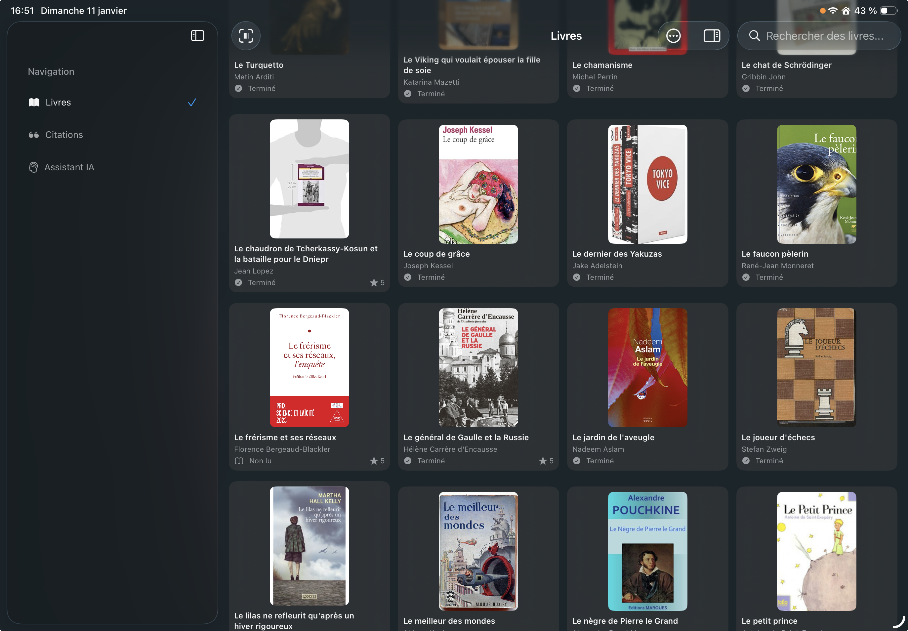Open the ellipsis more options menu

coord(673,36)
